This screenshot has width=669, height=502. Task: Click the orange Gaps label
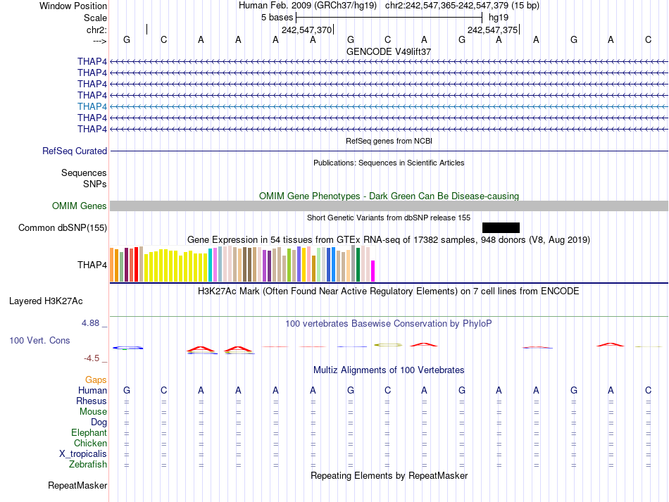tap(96, 379)
